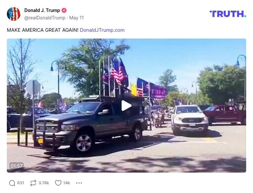View the 631 replies count

(21, 183)
